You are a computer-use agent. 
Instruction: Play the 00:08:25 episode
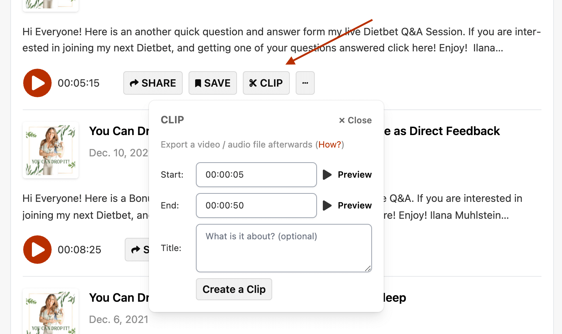coord(37,250)
